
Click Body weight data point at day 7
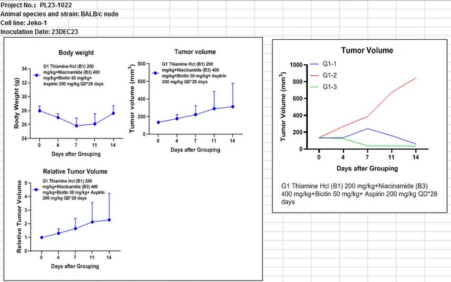point(76,126)
